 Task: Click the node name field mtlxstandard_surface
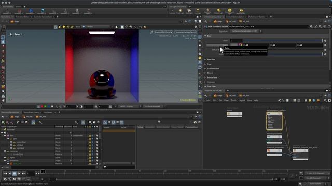click(269, 26)
